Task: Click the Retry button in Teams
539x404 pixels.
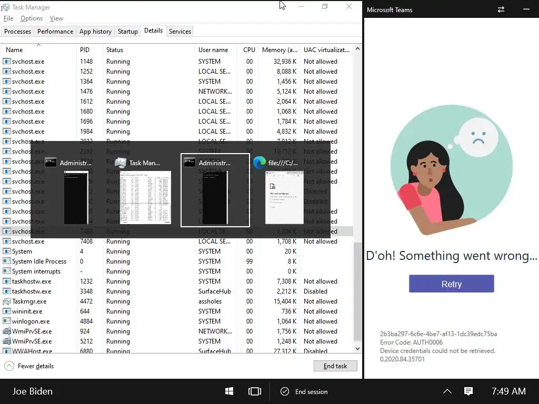Action: [451, 284]
